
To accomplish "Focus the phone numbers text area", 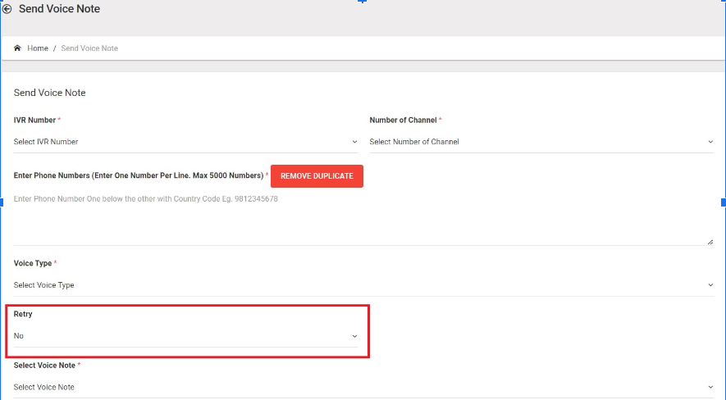I will coord(363,218).
